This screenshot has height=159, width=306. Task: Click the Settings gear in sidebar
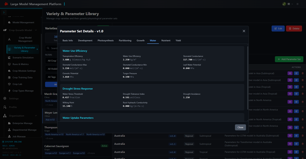[x=5, y=98]
